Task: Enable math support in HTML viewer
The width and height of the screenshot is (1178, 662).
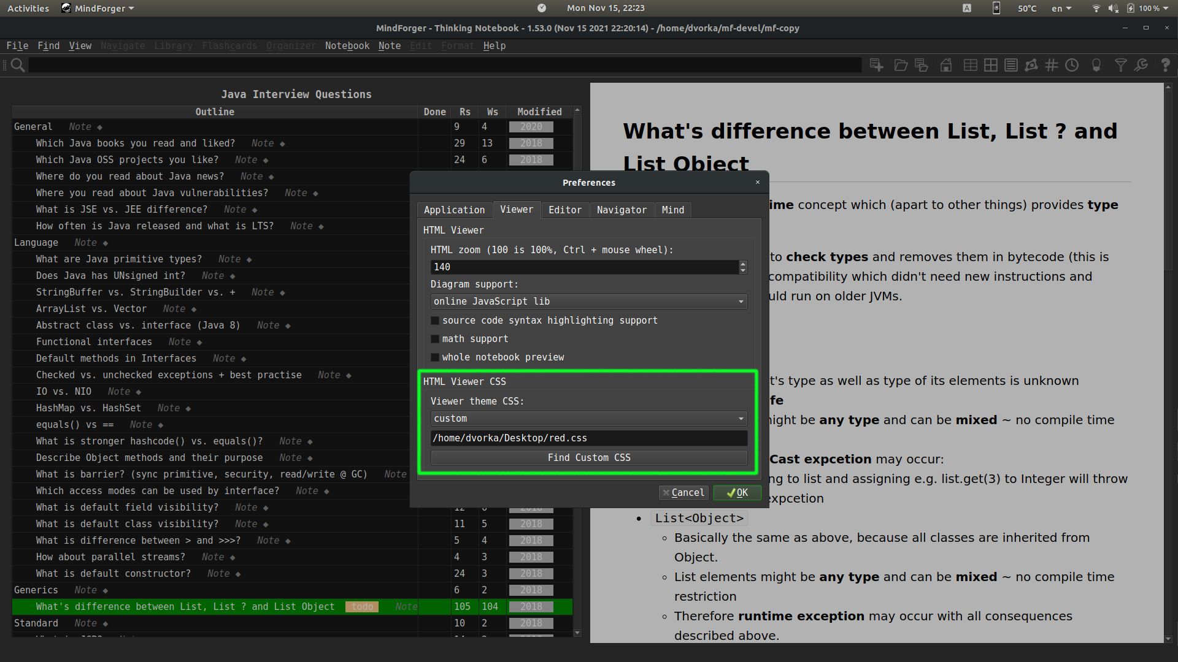Action: pos(435,338)
